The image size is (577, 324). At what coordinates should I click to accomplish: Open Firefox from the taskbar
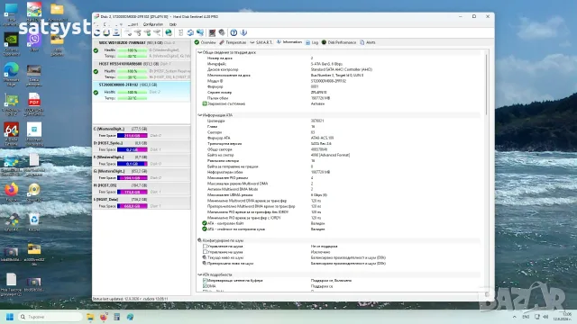104,317
